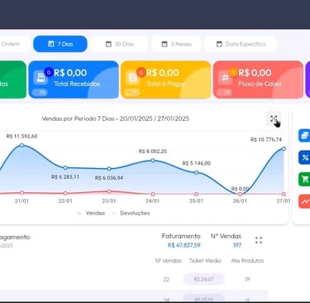The height and width of the screenshot is (303, 310).
Task: Select the Ontem period filter
Action: tap(14, 44)
